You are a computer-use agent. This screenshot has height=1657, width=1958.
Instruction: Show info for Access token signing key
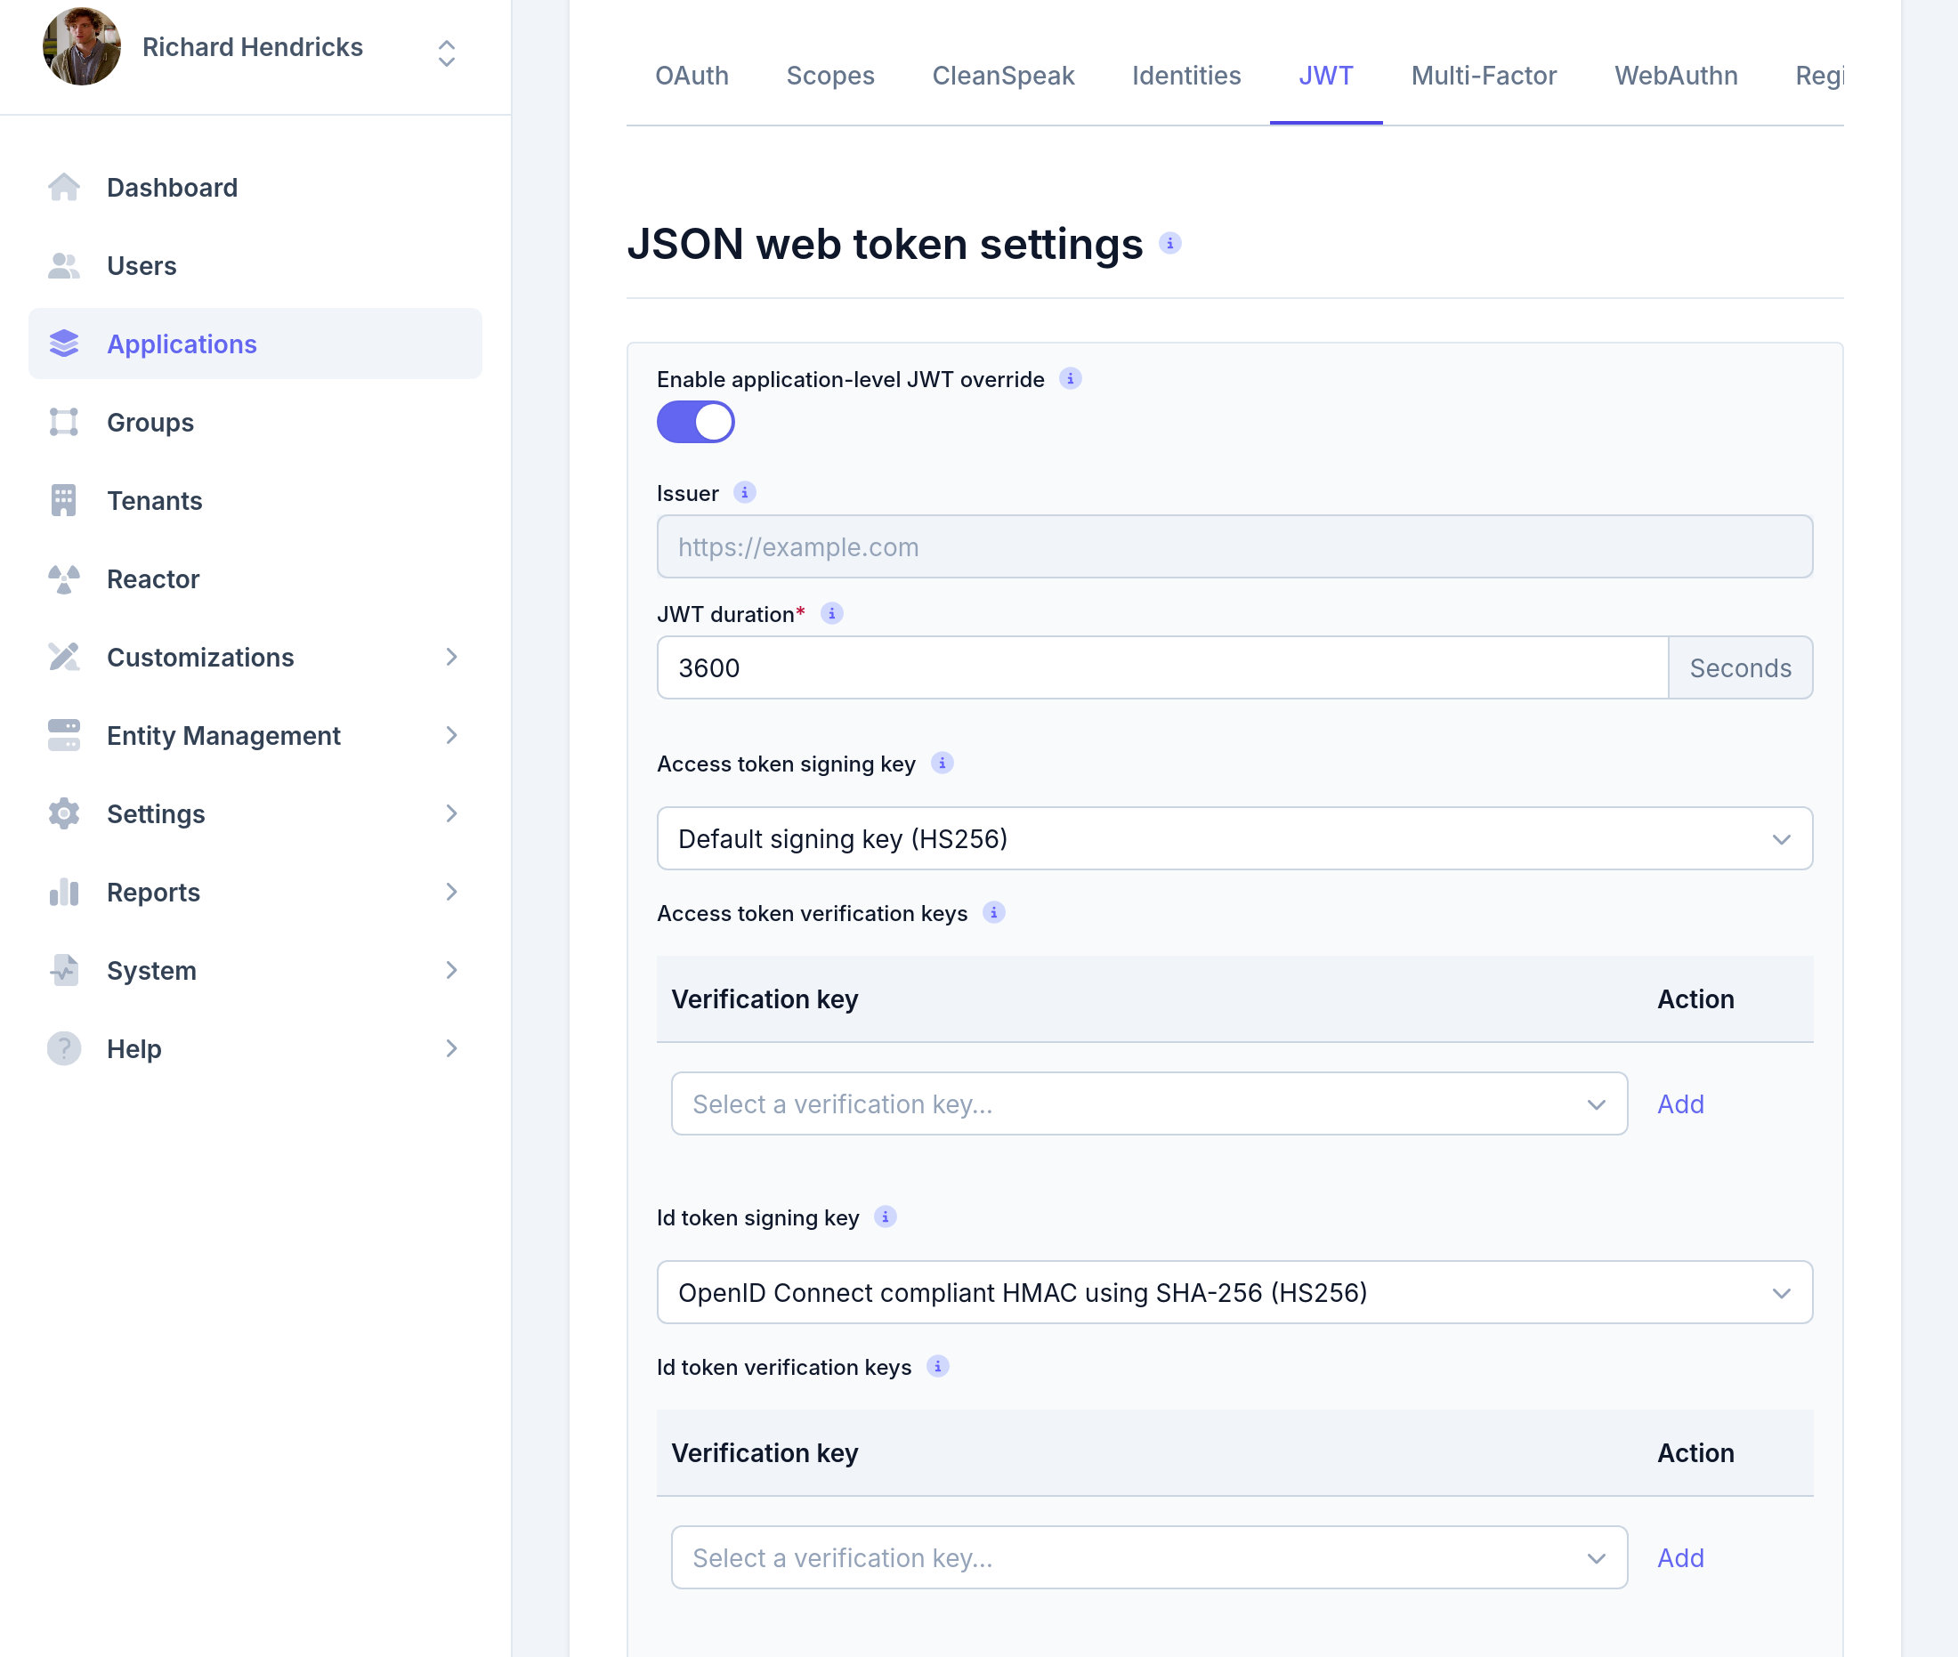pyautogui.click(x=943, y=763)
